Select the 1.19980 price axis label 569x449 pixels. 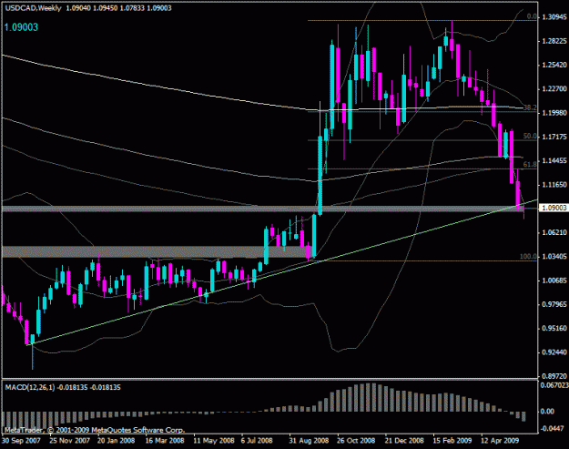point(554,113)
